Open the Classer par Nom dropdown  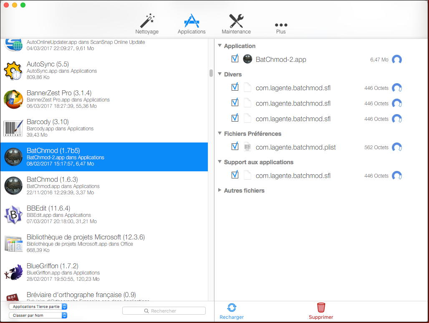tap(38, 315)
